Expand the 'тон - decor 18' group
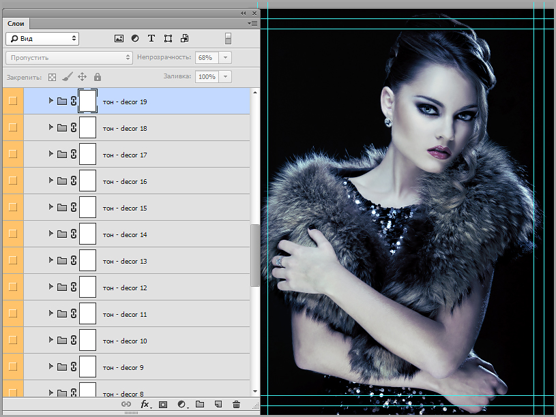 pos(50,127)
